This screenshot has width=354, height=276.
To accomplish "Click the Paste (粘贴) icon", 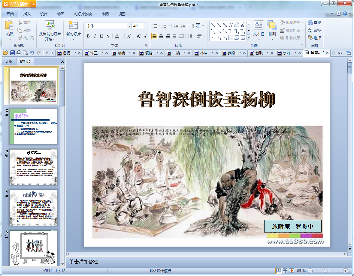I will click(10, 25).
